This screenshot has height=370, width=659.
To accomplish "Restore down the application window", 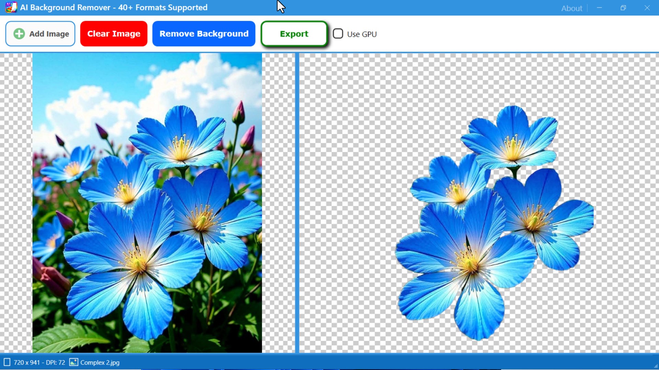I will [623, 8].
